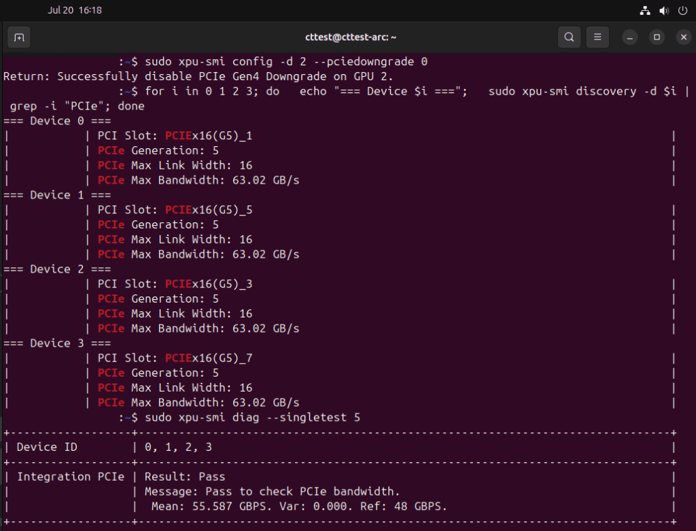Screen dimensions: 696x531
Task: Close the terminal window
Action: [684, 37]
